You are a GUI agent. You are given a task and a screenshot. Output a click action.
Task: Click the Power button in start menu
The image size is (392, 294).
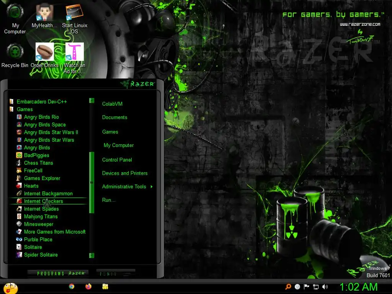[116, 273]
